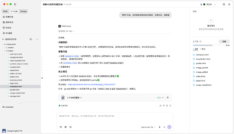Open the three-dot more menu above file tree
This screenshot has height=134, width=234.
pos(37,39)
